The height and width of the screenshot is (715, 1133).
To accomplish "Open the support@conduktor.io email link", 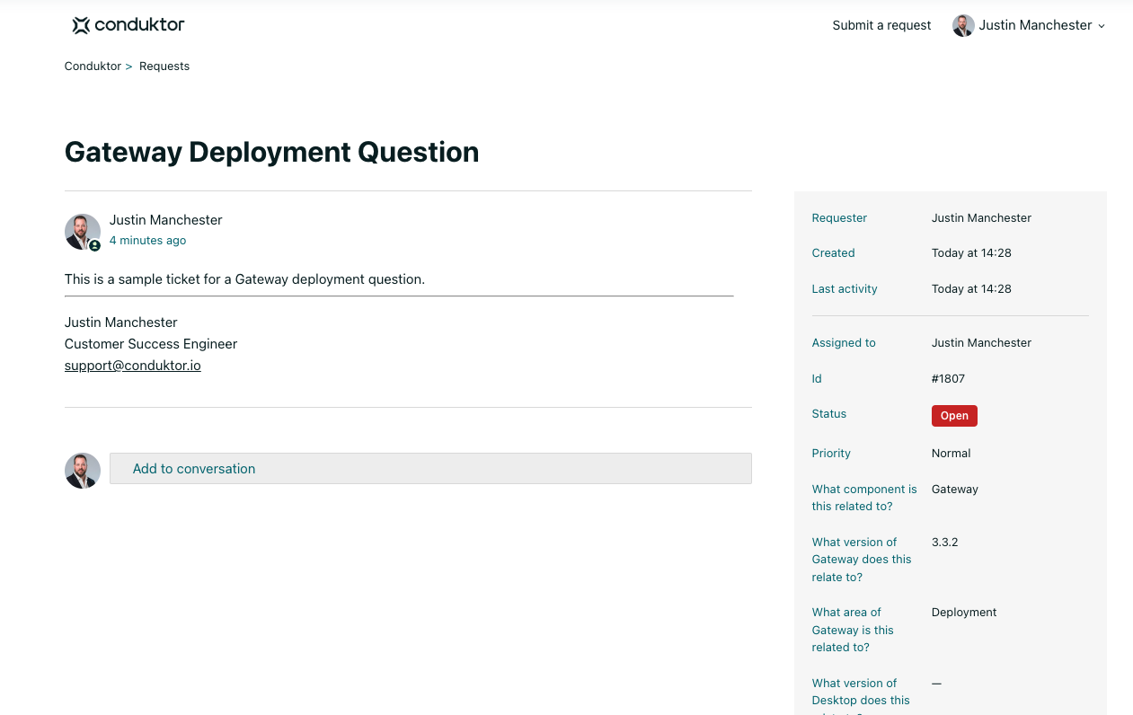I will 133,366.
